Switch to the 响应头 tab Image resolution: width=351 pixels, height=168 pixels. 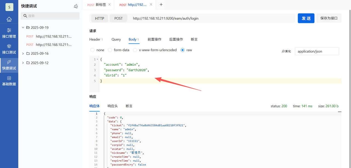112,106
